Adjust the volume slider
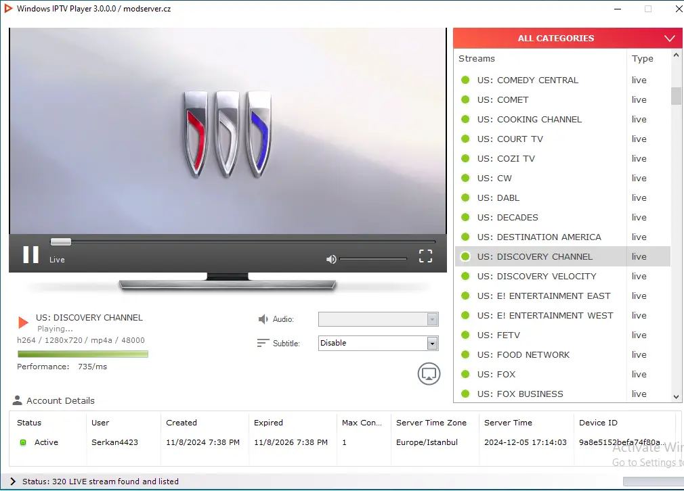Screen dimensions: 684x491 (x=373, y=259)
